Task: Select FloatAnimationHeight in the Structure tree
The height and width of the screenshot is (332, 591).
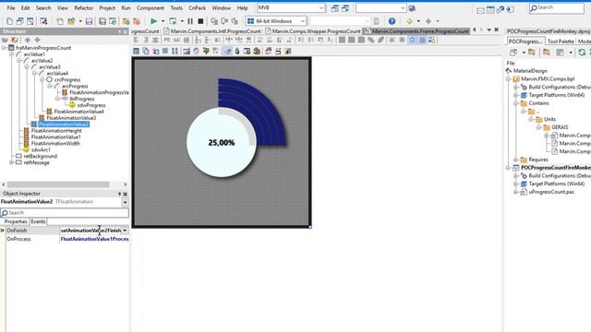Action: coord(56,131)
